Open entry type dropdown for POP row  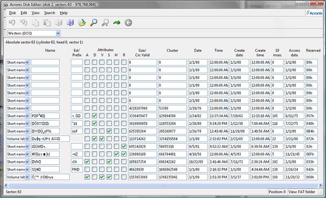pyautogui.click(x=27, y=116)
